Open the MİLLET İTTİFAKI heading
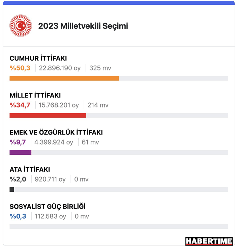The height and width of the screenshot is (249, 236). (x=35, y=95)
